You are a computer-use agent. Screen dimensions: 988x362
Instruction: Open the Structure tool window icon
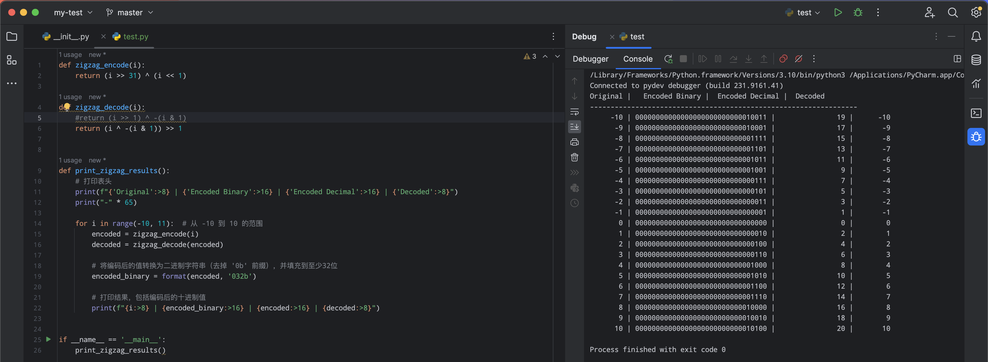[x=11, y=60]
